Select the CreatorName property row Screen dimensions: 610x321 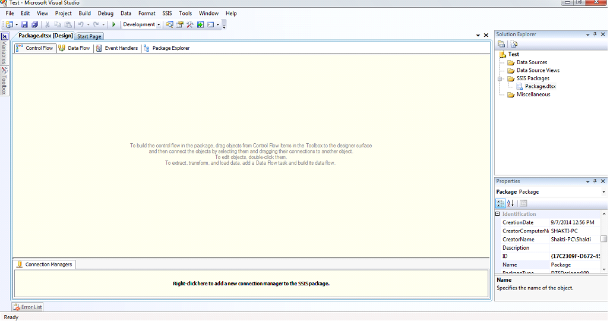tap(551, 240)
